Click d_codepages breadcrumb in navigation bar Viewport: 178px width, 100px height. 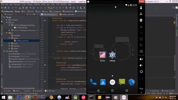pyautogui.click(x=55, y=11)
